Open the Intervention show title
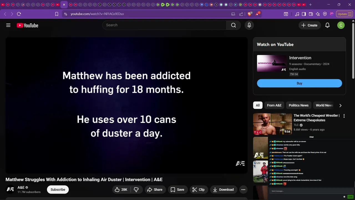 click(x=300, y=58)
